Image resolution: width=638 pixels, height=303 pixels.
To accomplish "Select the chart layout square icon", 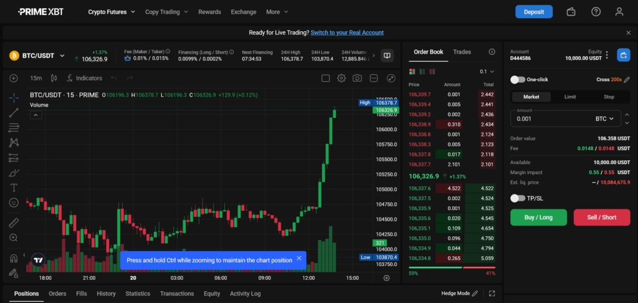I will 325,78.
